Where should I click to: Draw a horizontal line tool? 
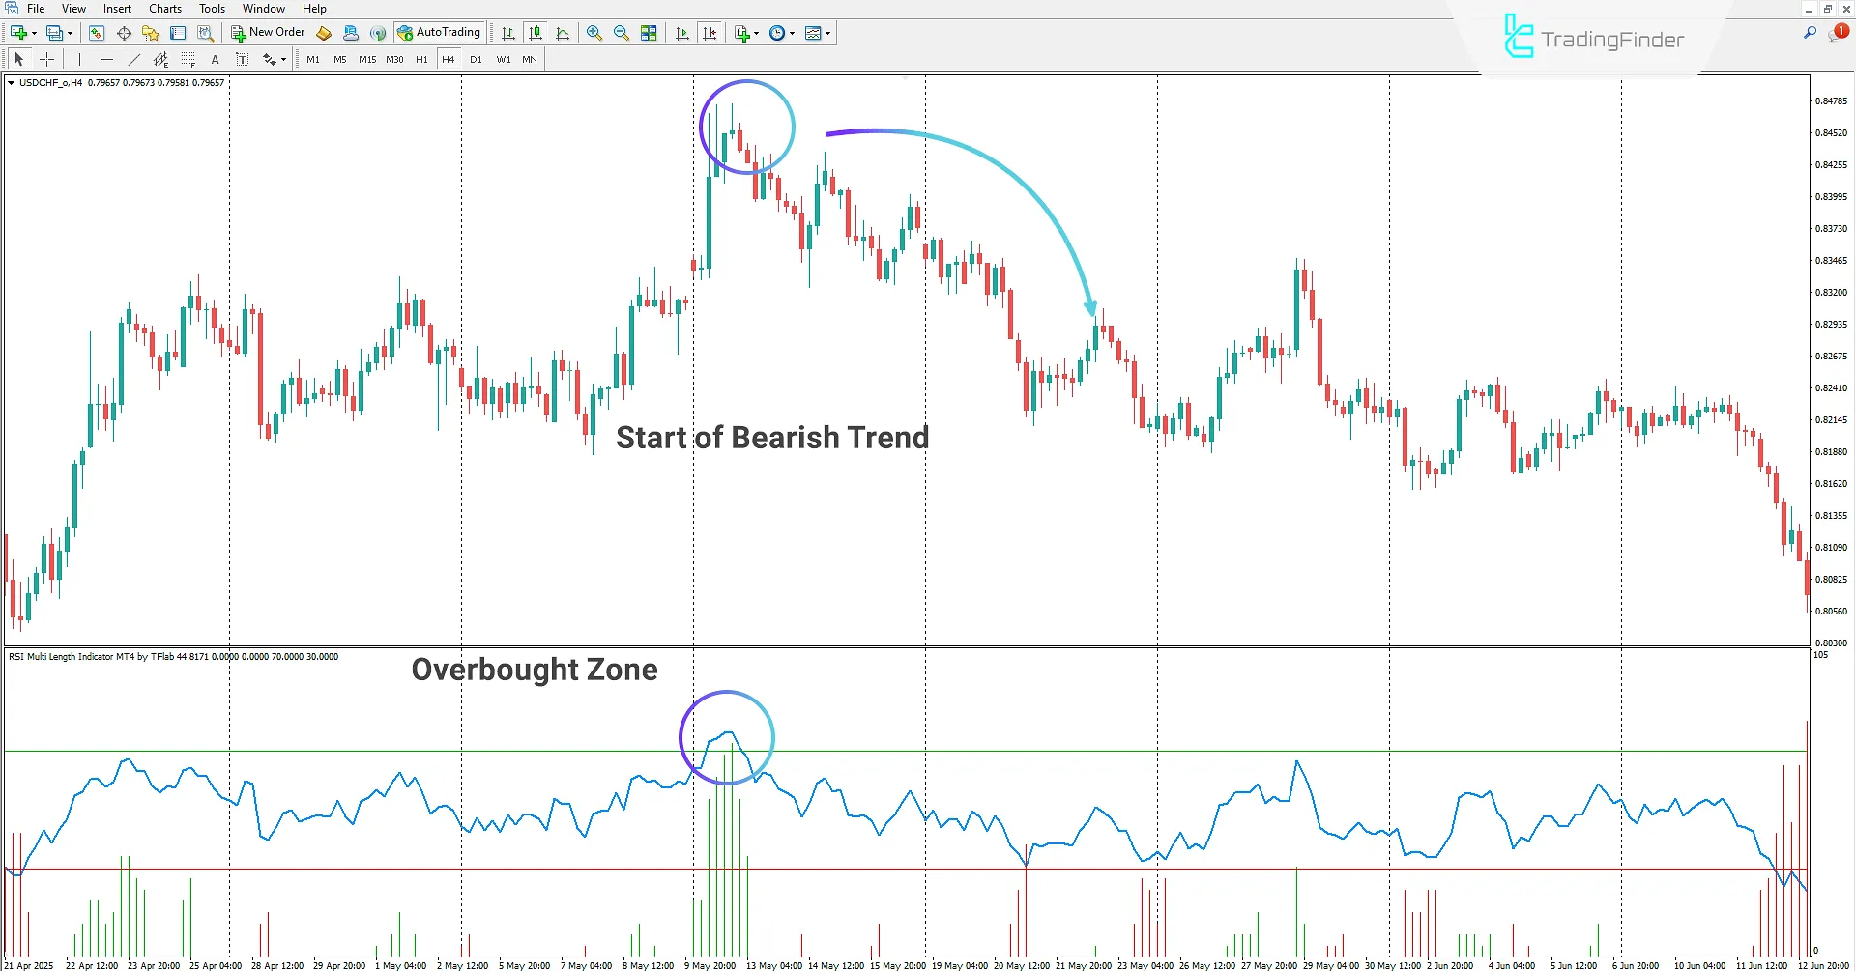106,59
